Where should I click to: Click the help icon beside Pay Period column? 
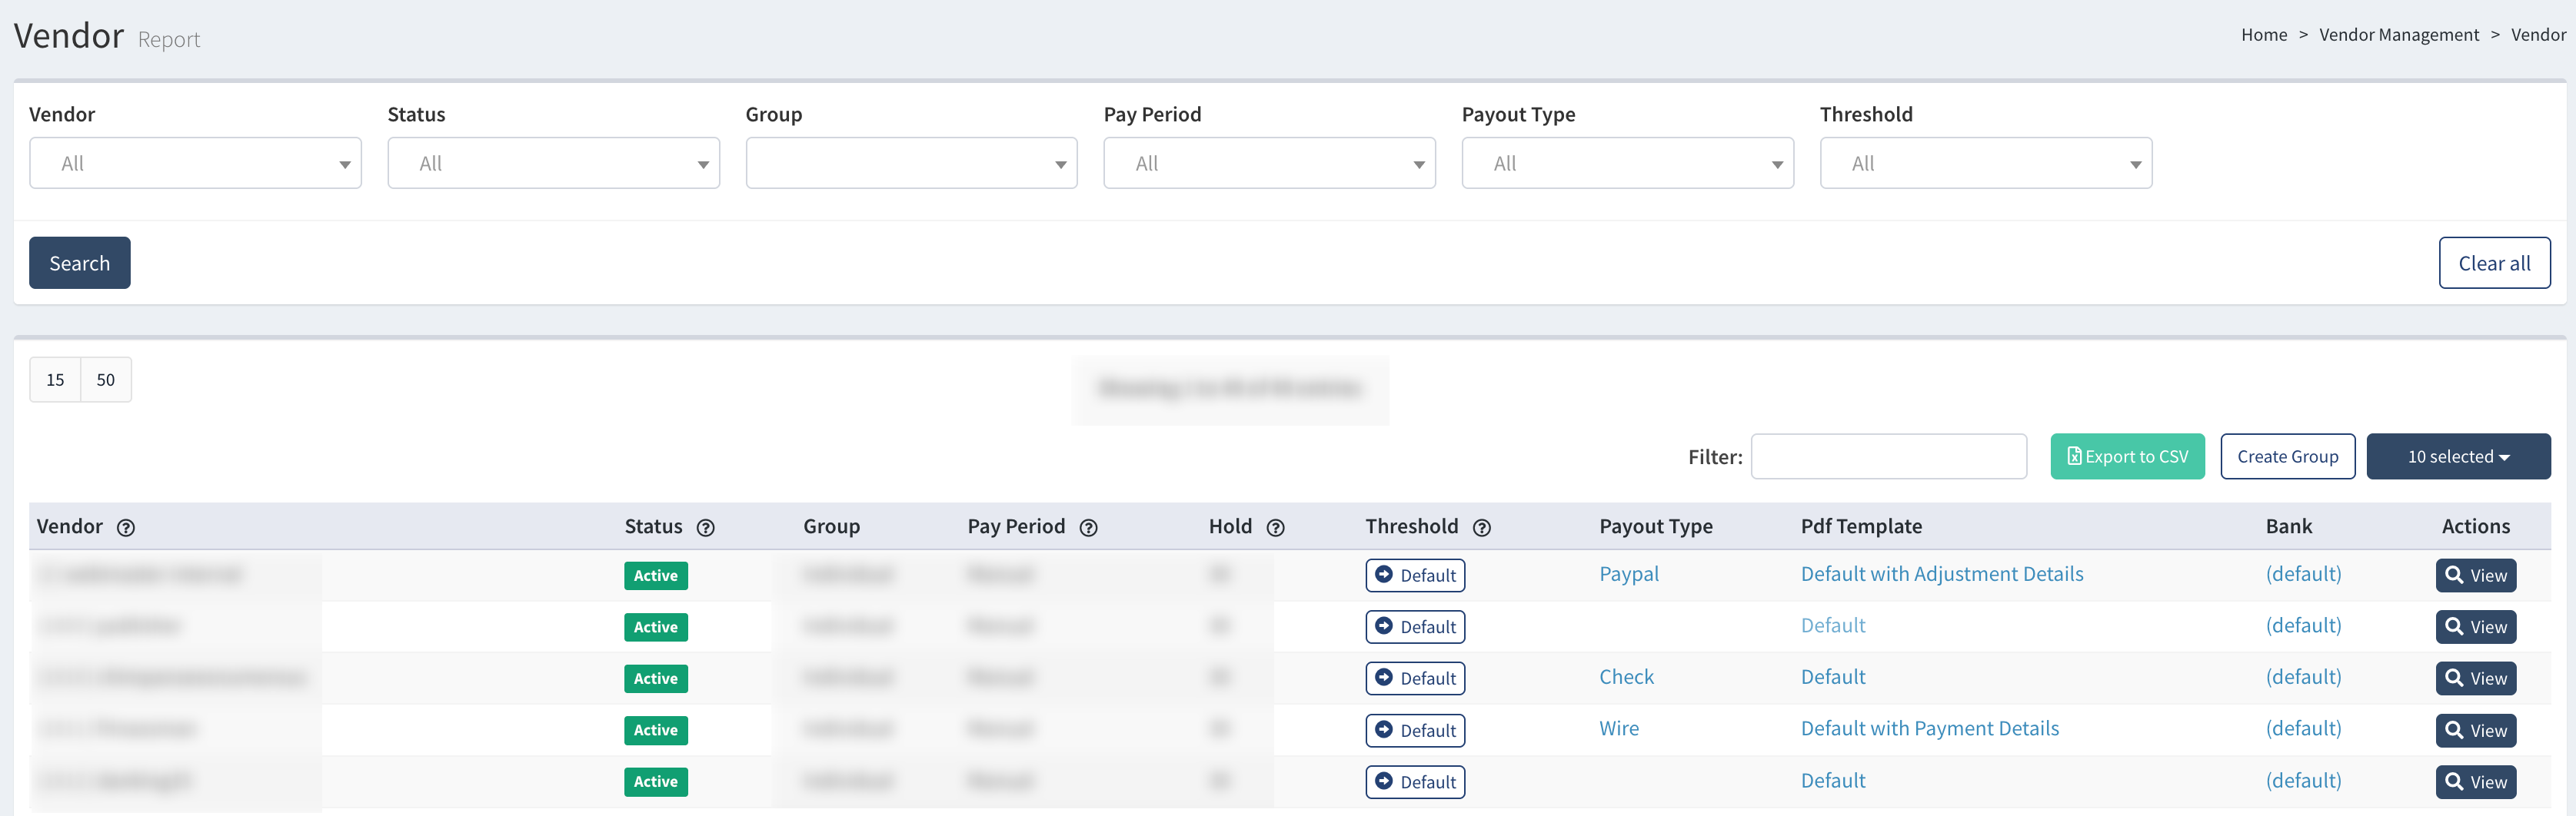tap(1089, 527)
